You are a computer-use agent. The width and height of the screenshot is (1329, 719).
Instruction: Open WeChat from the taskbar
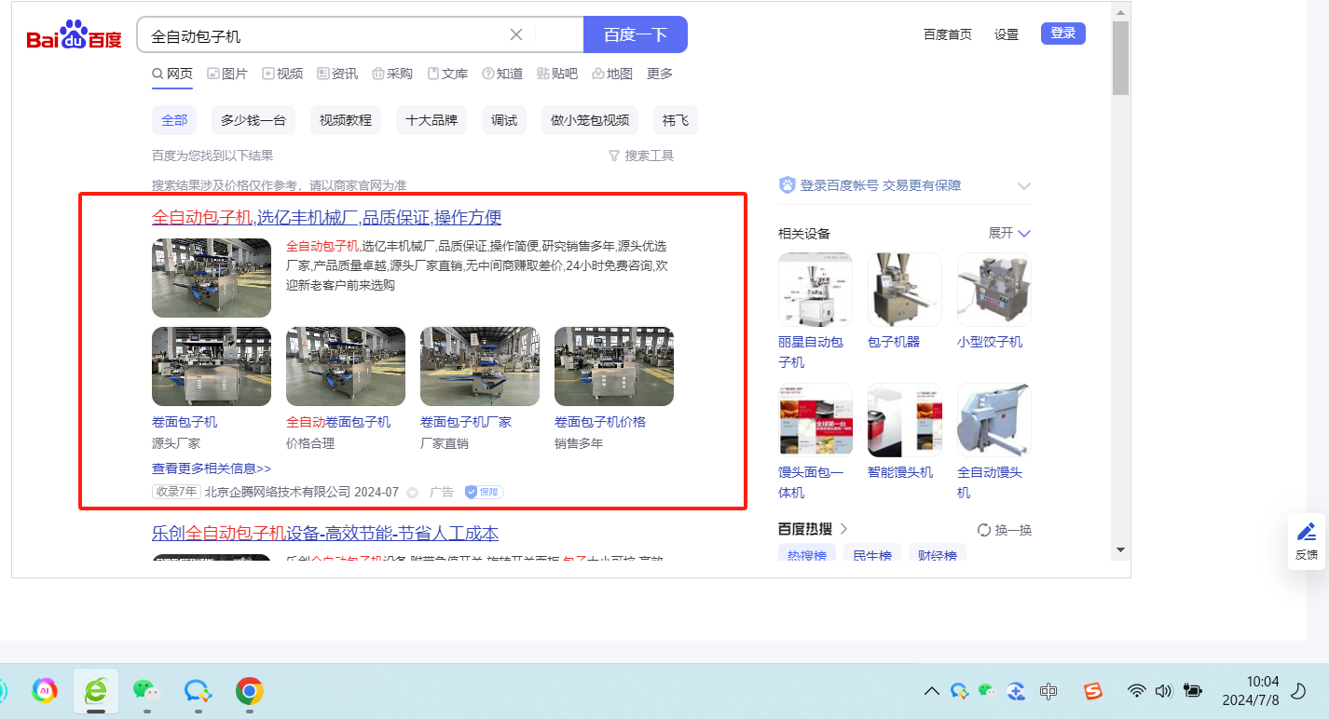[145, 690]
